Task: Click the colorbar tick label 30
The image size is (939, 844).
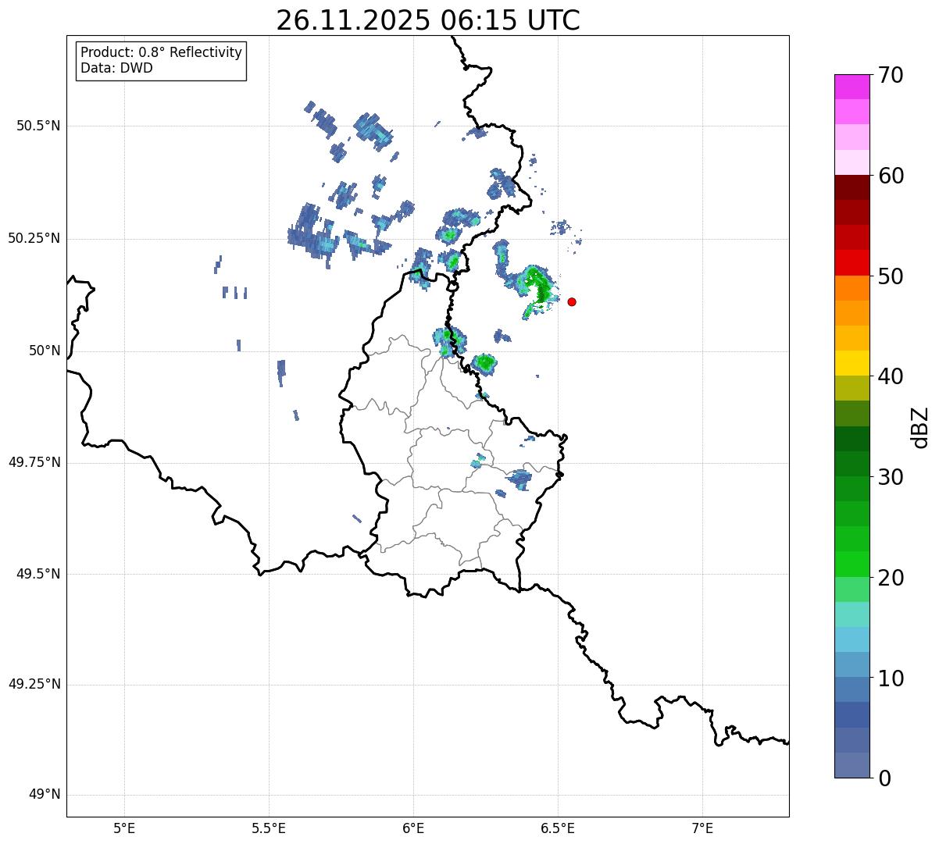Action: point(890,477)
